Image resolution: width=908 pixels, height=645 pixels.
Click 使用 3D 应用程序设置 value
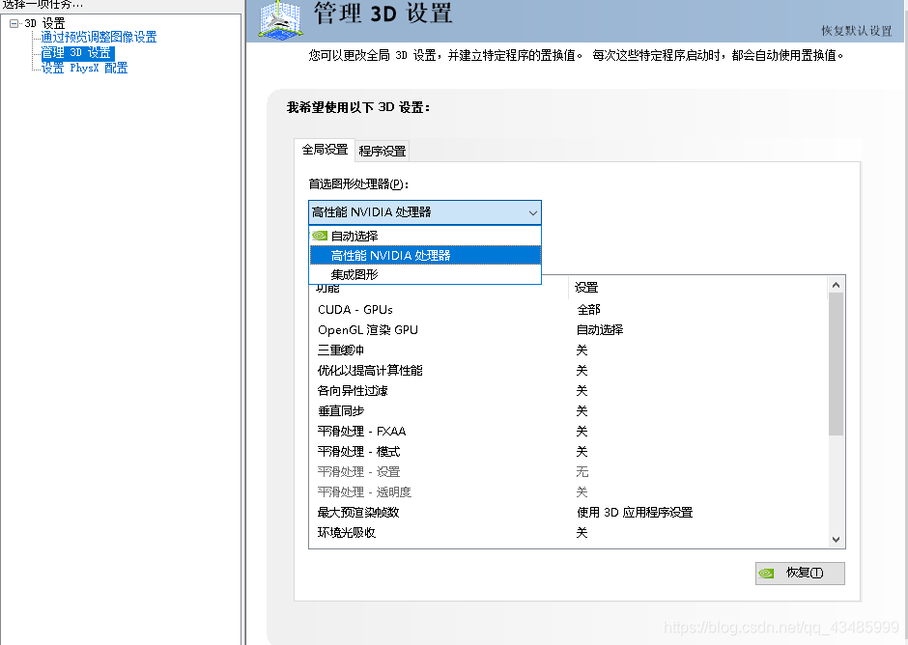click(x=635, y=513)
